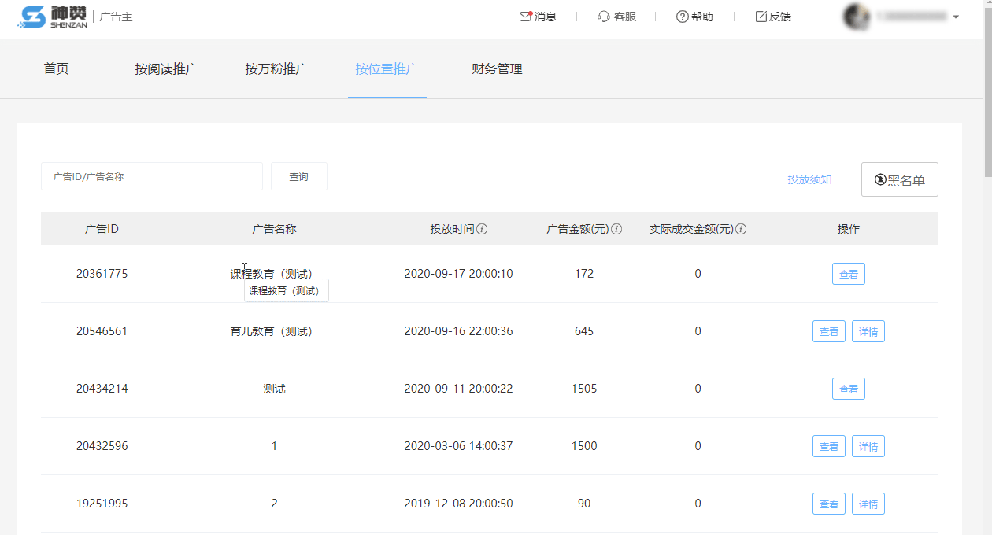992x535 pixels.
Task: Click info icon beside 广告金额(元)
Action: 616,230
